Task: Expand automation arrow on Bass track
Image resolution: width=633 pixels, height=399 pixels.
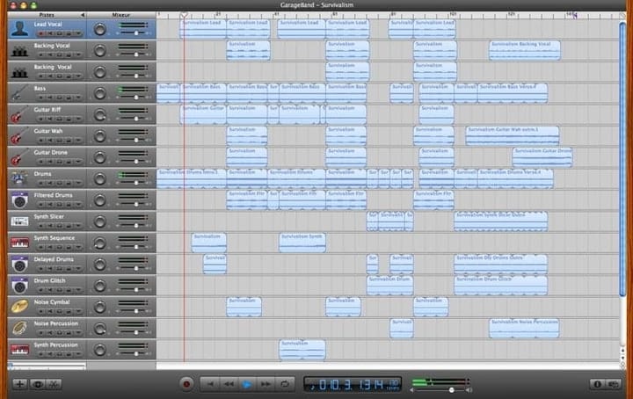Action: coord(77,98)
